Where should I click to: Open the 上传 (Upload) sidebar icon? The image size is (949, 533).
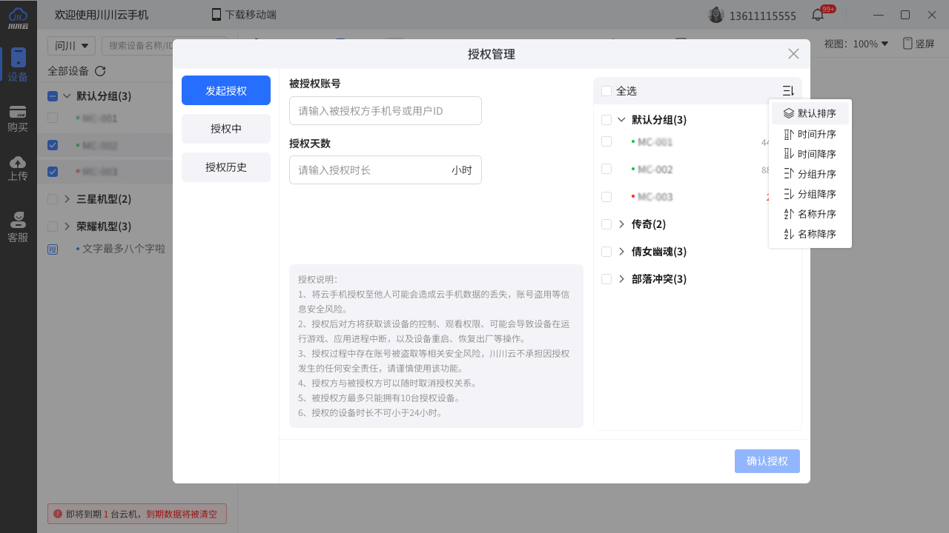[x=18, y=168]
